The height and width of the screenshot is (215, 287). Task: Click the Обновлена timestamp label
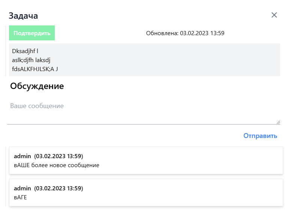185,33
